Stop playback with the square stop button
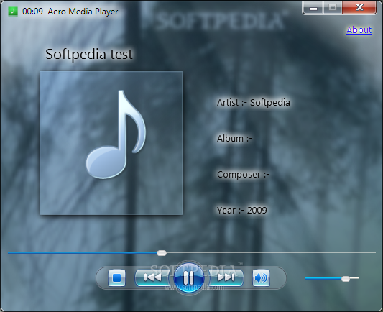 tap(116, 277)
